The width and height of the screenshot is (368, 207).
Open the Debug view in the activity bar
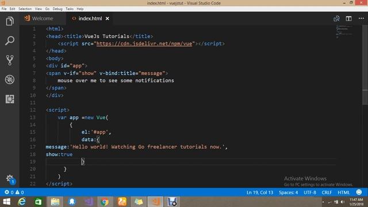[10, 79]
